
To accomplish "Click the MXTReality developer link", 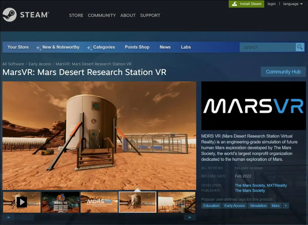I will [x=277, y=185].
